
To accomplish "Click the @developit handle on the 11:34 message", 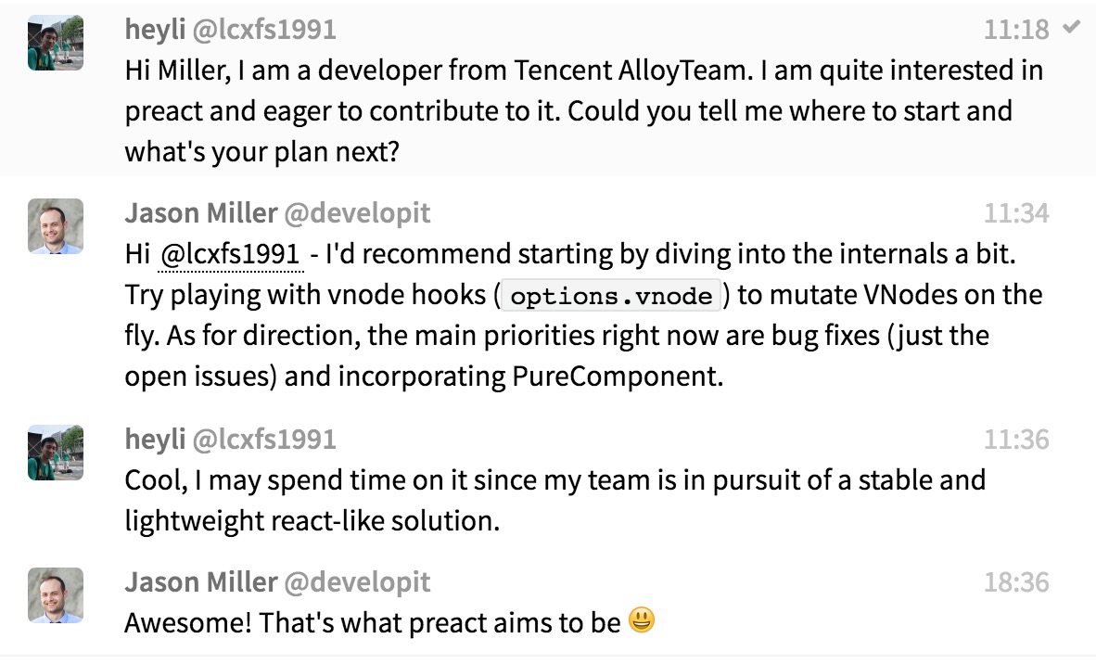I will click(357, 213).
